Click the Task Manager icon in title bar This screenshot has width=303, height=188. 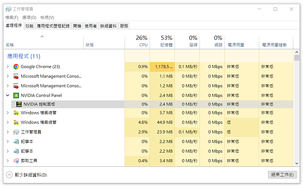click(8, 9)
